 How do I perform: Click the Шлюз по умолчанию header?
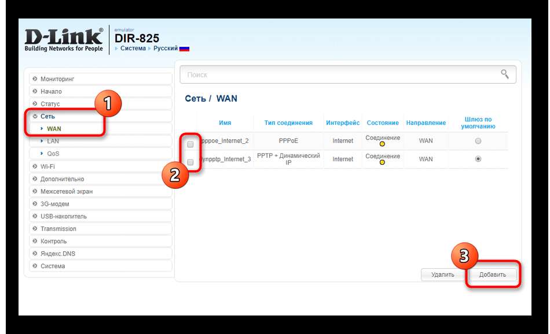coord(478,123)
